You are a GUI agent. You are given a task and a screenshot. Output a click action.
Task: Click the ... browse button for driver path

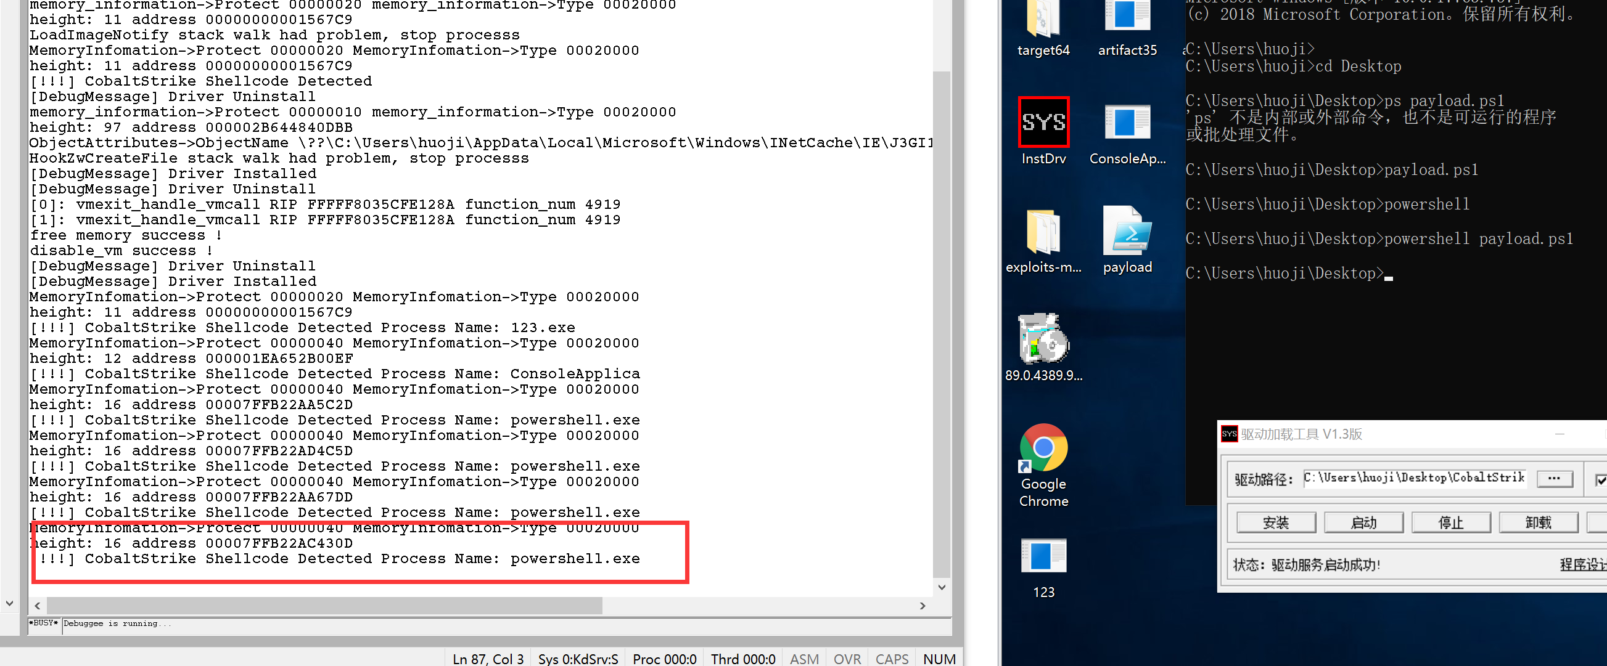pyautogui.click(x=1554, y=479)
